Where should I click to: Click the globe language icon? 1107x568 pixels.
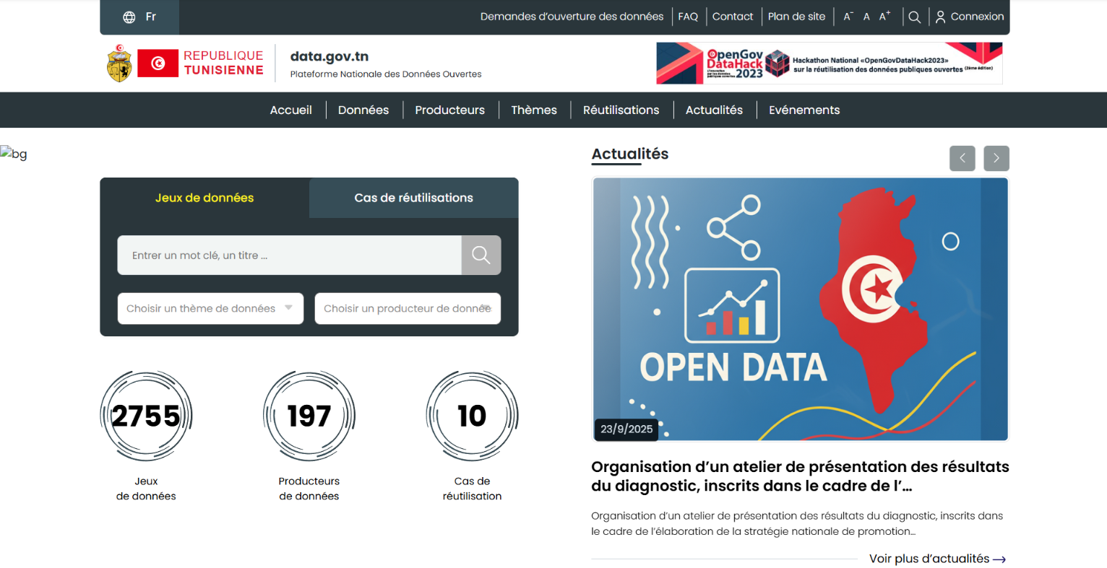point(129,17)
